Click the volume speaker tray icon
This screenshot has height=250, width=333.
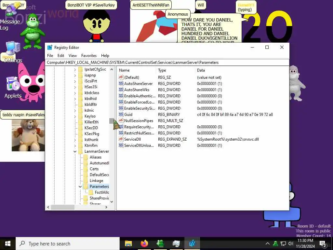[x=291, y=243]
